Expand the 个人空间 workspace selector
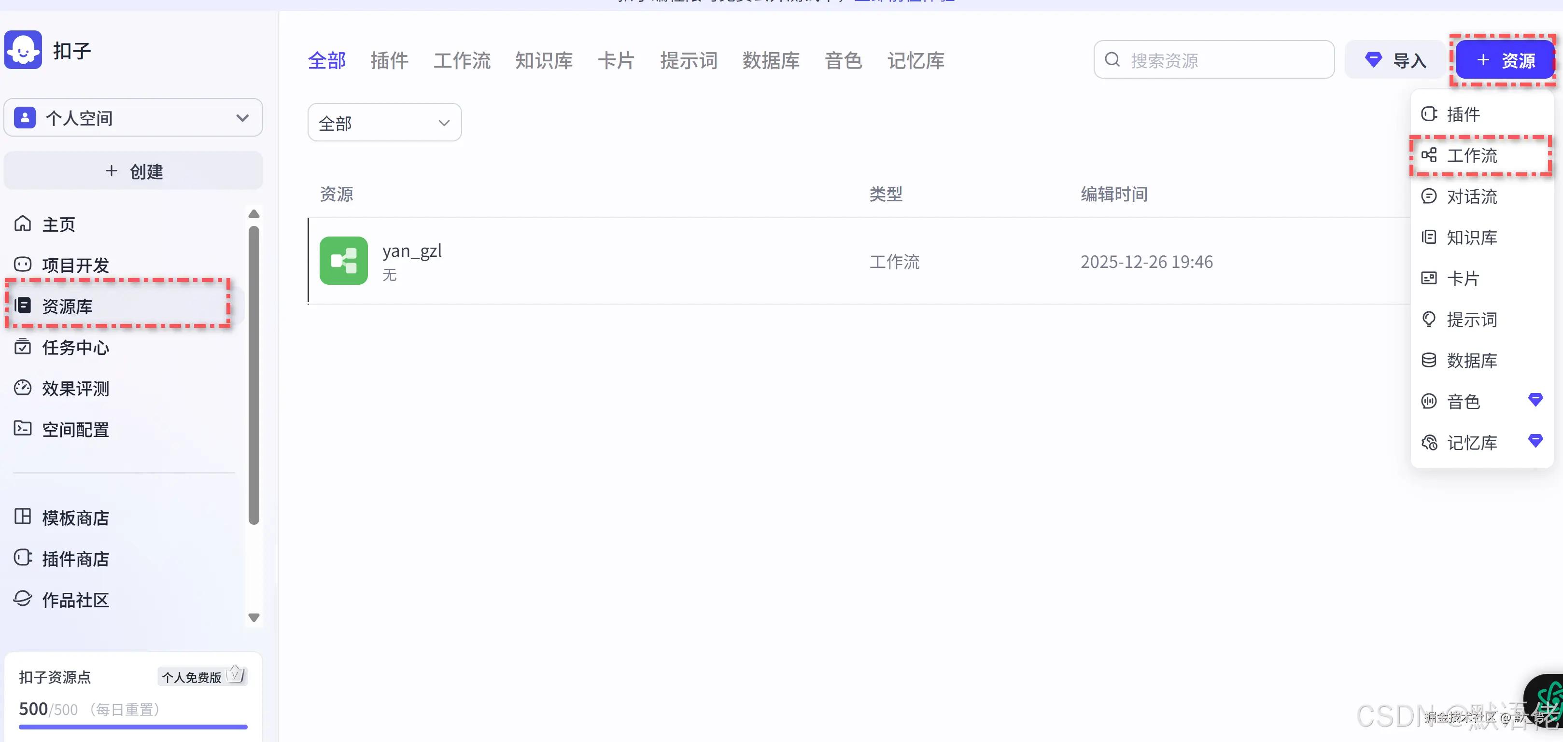The height and width of the screenshot is (742, 1563). point(133,118)
